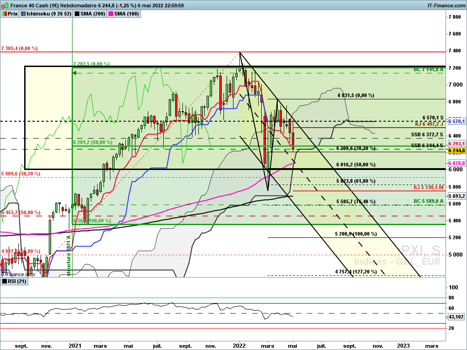Click the label 4 757,4 (127,20 %)
Image resolution: width=467 pixels, height=350 pixels.
coord(356,272)
